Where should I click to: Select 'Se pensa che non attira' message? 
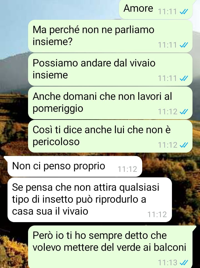(89, 200)
